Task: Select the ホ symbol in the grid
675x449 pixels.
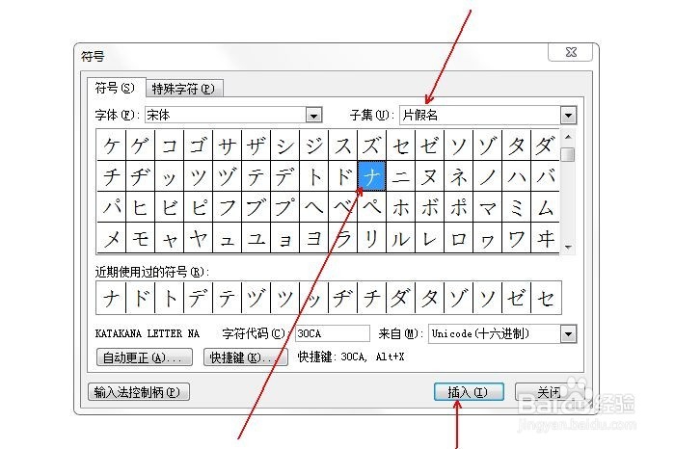Action: [401, 207]
